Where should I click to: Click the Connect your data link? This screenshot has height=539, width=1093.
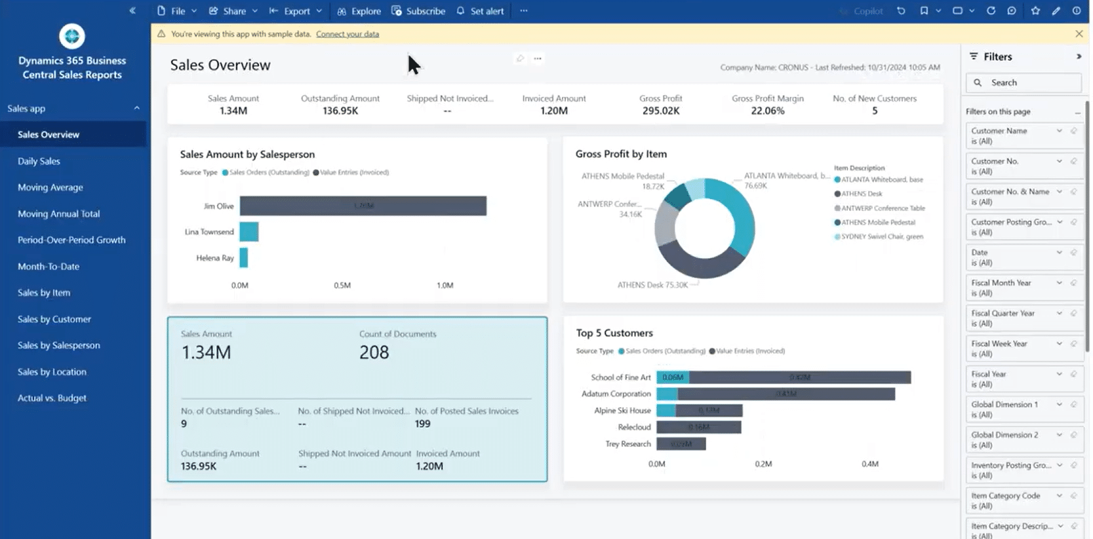pos(347,34)
